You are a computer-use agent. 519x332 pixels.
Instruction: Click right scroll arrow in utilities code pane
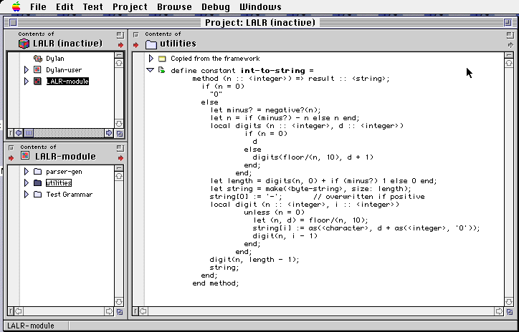tap(499, 311)
